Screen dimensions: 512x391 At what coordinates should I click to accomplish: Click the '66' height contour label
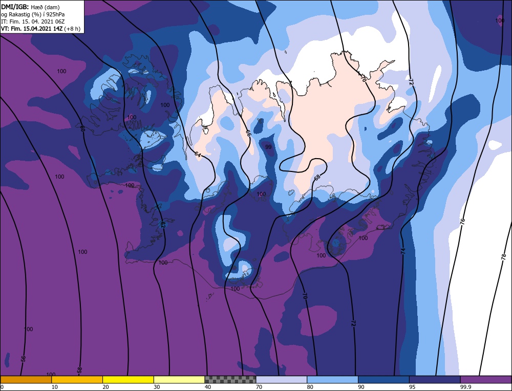coord(248,133)
